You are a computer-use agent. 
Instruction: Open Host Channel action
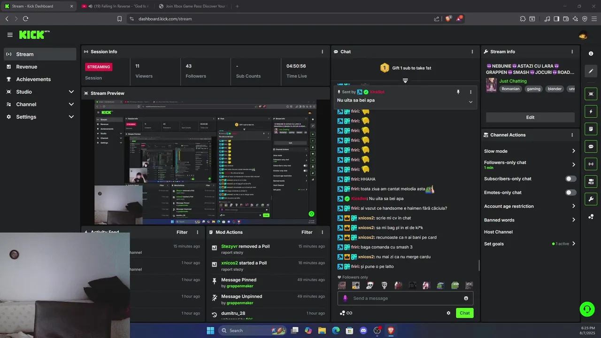[498, 232]
